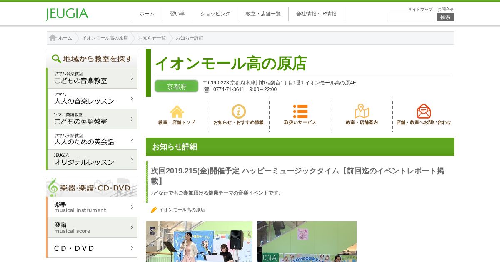Go to イオンモール高の原店 in breadcrumb

(105, 38)
